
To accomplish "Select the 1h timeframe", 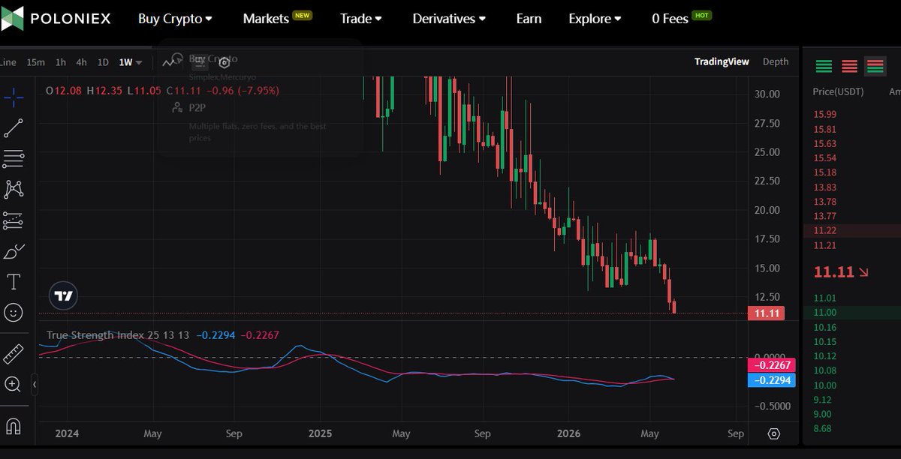I will point(61,62).
